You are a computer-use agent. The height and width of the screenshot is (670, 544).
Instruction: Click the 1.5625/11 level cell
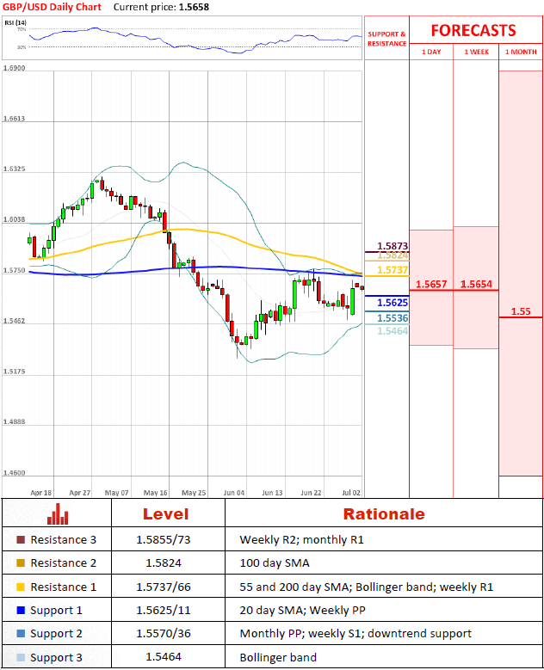tap(164, 610)
